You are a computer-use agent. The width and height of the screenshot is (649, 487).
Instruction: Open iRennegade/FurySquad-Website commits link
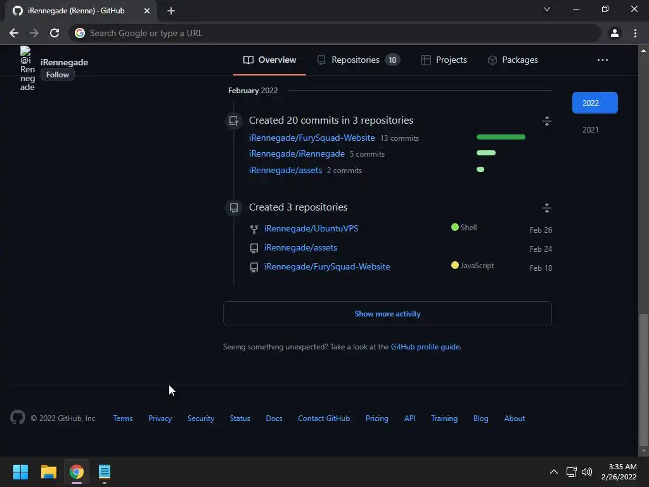tap(312, 138)
